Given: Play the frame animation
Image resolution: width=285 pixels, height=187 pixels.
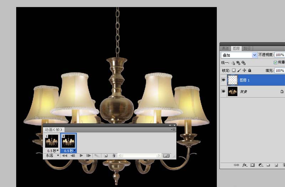Looking at the screenshot, I should pyautogui.click(x=81, y=156).
